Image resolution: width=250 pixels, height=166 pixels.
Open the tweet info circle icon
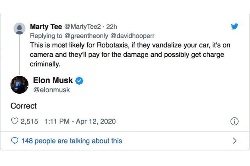(234, 121)
